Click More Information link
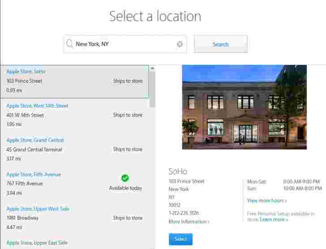 point(189,222)
